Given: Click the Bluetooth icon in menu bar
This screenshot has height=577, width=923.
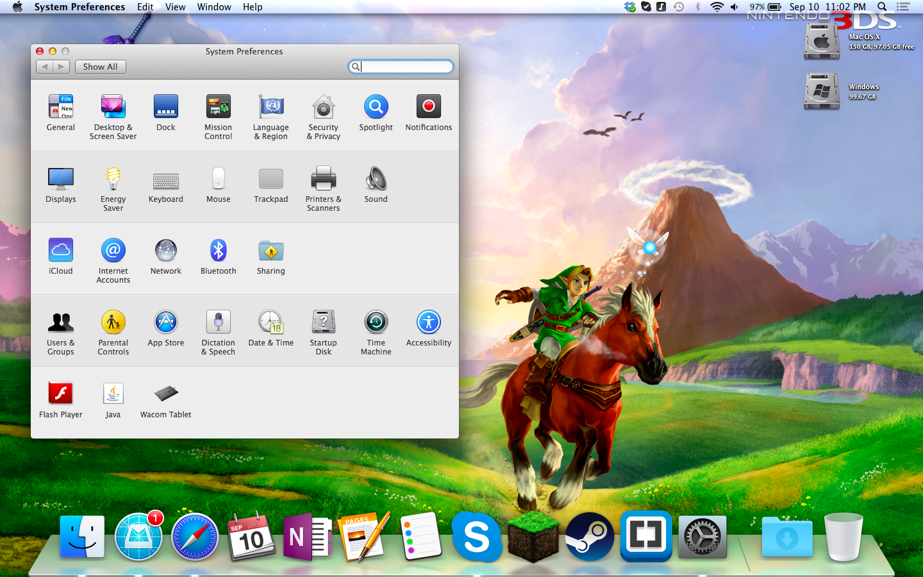Looking at the screenshot, I should (698, 7).
